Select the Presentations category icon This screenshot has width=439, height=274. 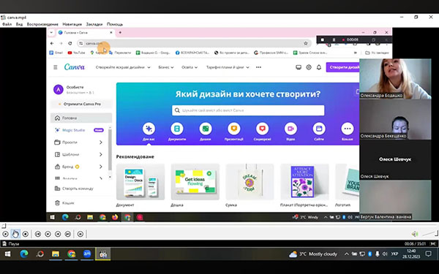[234, 129]
